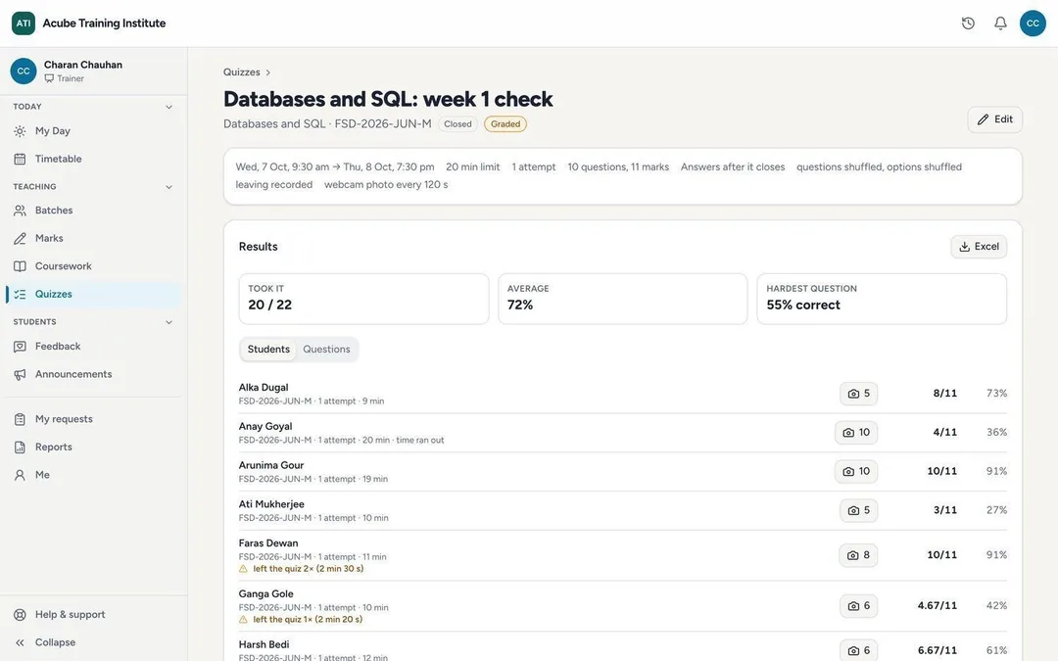The height and width of the screenshot is (661, 1058).
Task: Click the Me person icon
Action: pyautogui.click(x=21, y=475)
